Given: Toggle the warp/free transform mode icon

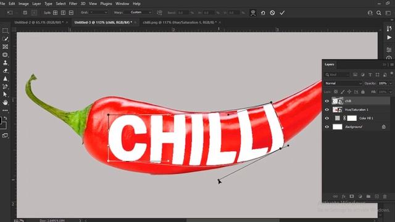Looking at the screenshot, I should click(x=253, y=12).
